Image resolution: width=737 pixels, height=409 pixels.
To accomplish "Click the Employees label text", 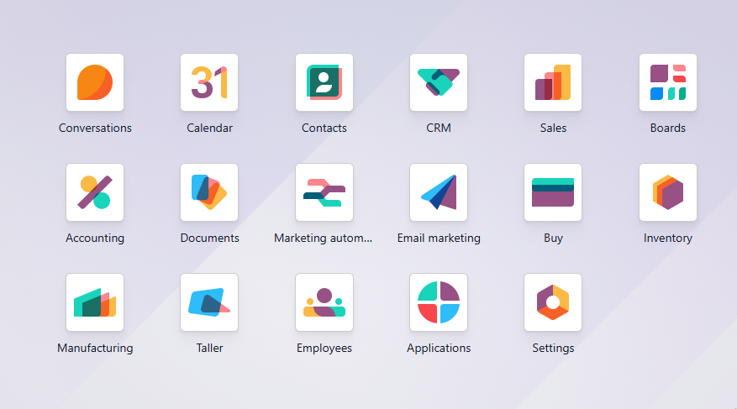I will pos(324,348).
